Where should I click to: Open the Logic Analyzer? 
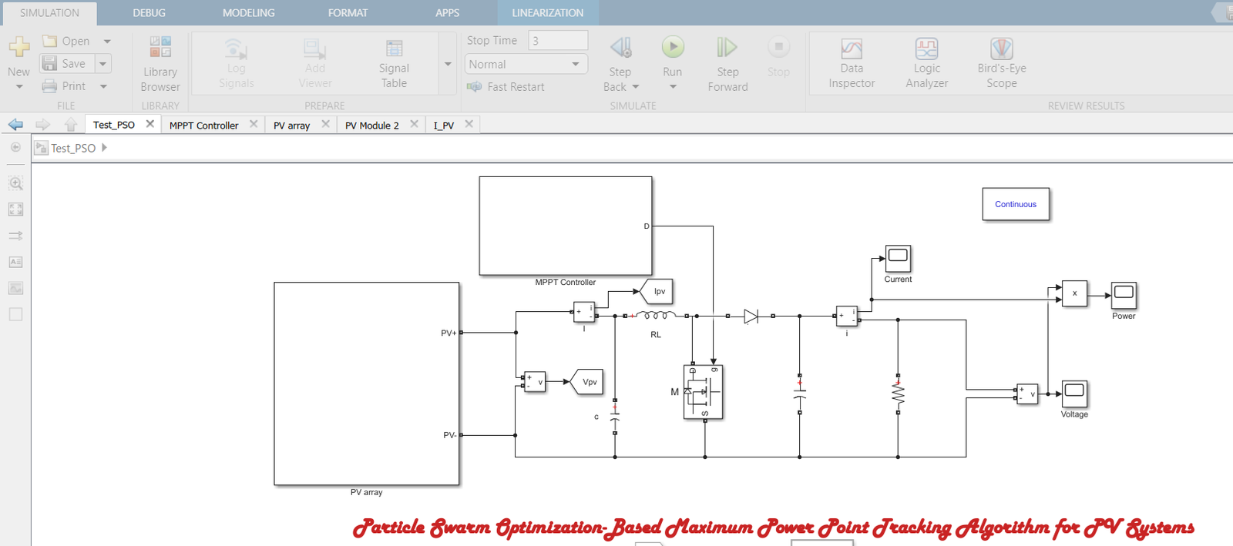pyautogui.click(x=926, y=64)
